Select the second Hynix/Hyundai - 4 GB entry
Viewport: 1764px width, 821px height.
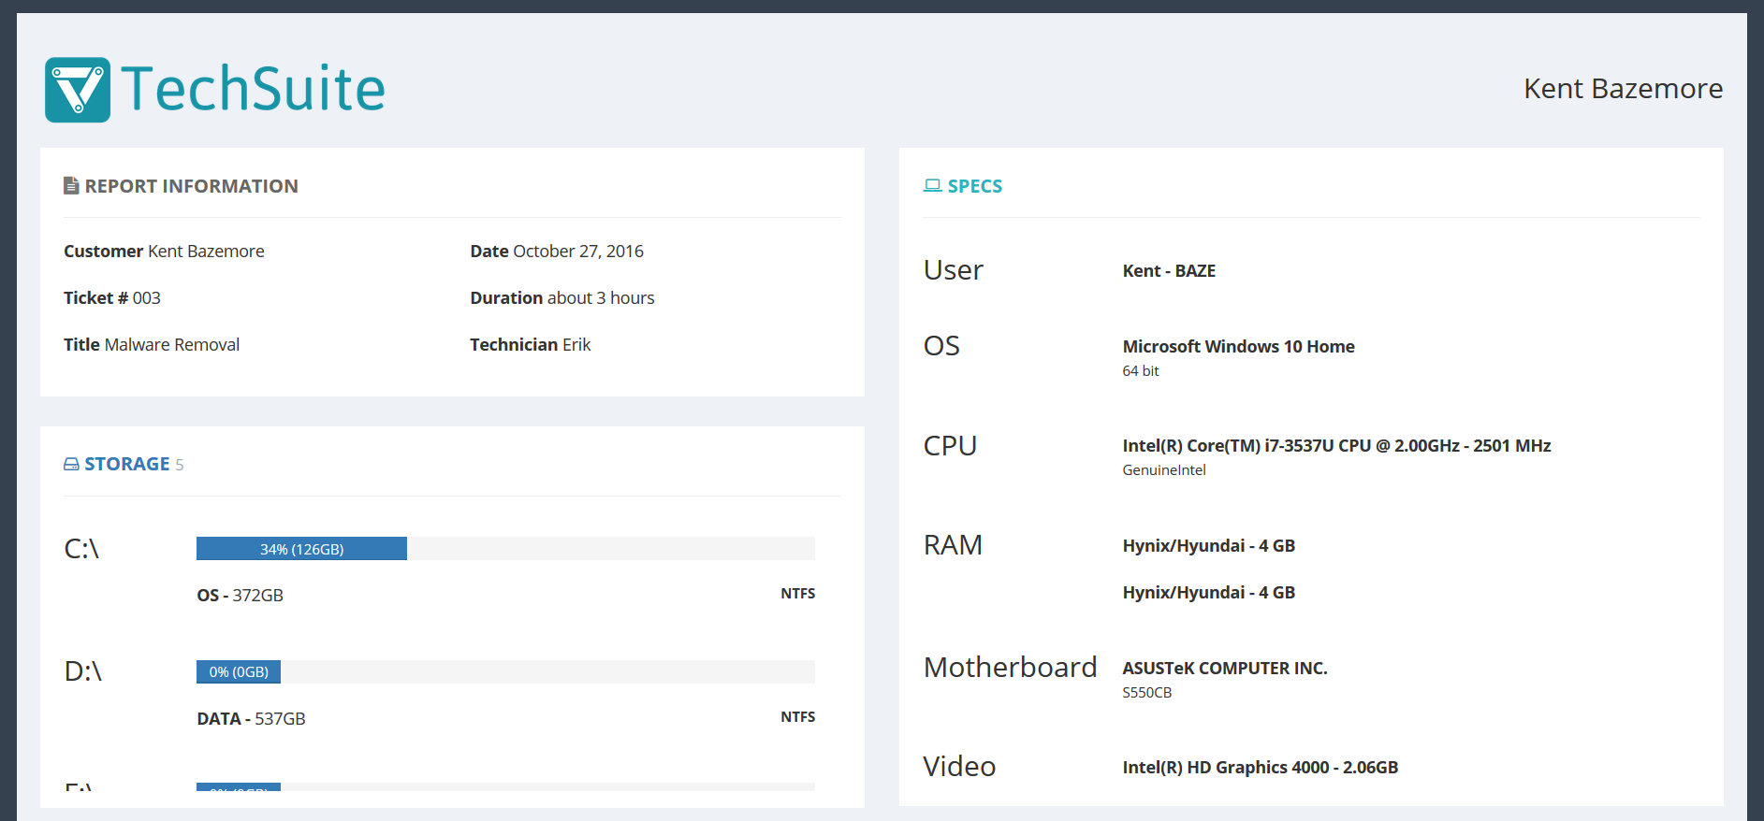(1208, 592)
